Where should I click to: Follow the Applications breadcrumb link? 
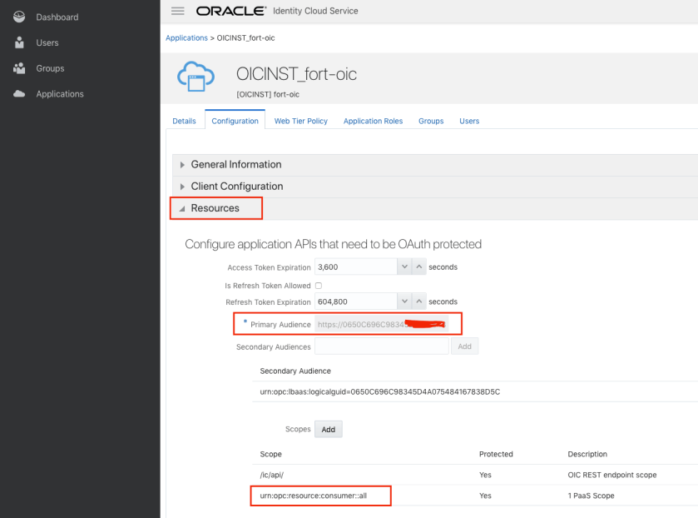click(x=186, y=37)
